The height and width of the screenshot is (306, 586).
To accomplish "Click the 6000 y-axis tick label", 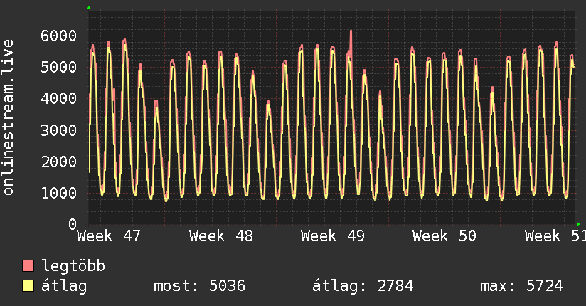I will 58,36.
